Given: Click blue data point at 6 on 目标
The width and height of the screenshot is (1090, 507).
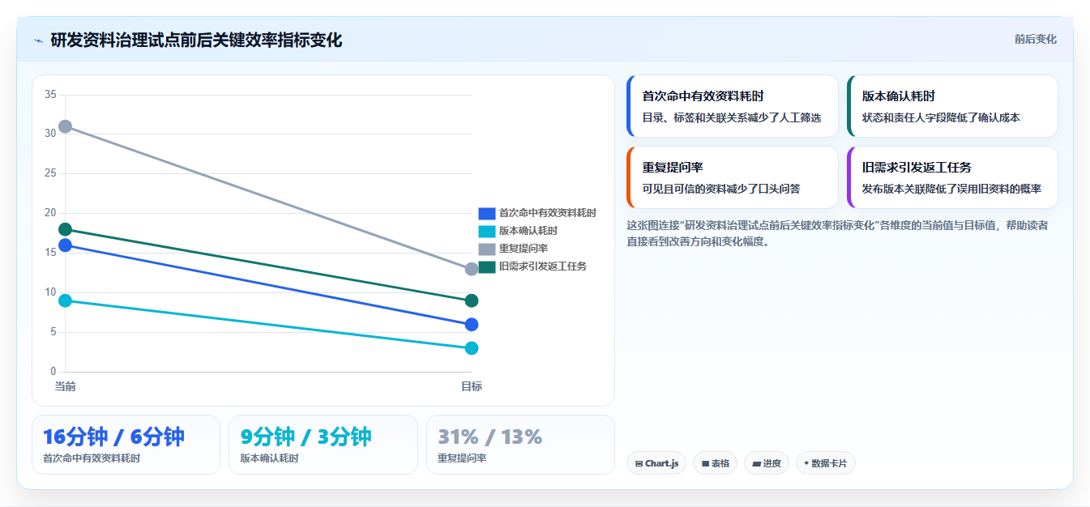Looking at the screenshot, I should 472,325.
